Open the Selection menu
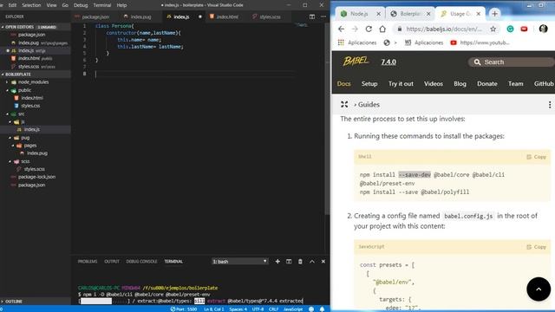The image size is (555, 312). [31, 5]
